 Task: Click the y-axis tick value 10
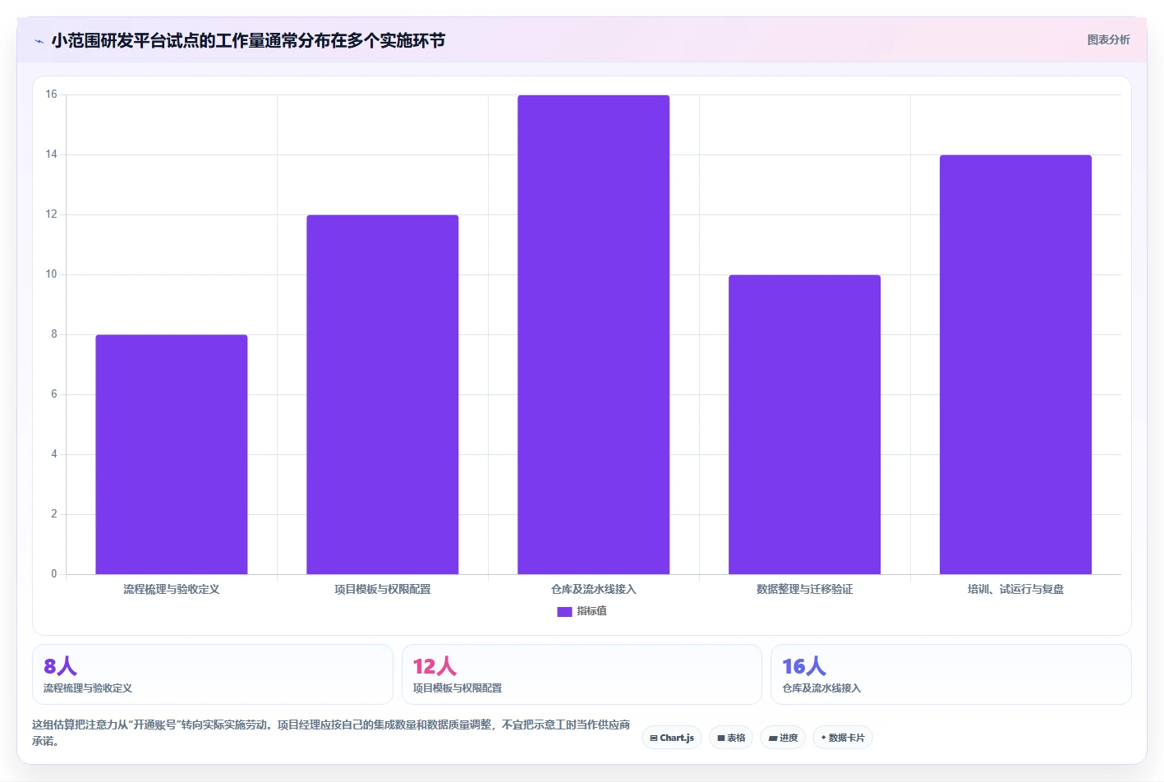[52, 274]
